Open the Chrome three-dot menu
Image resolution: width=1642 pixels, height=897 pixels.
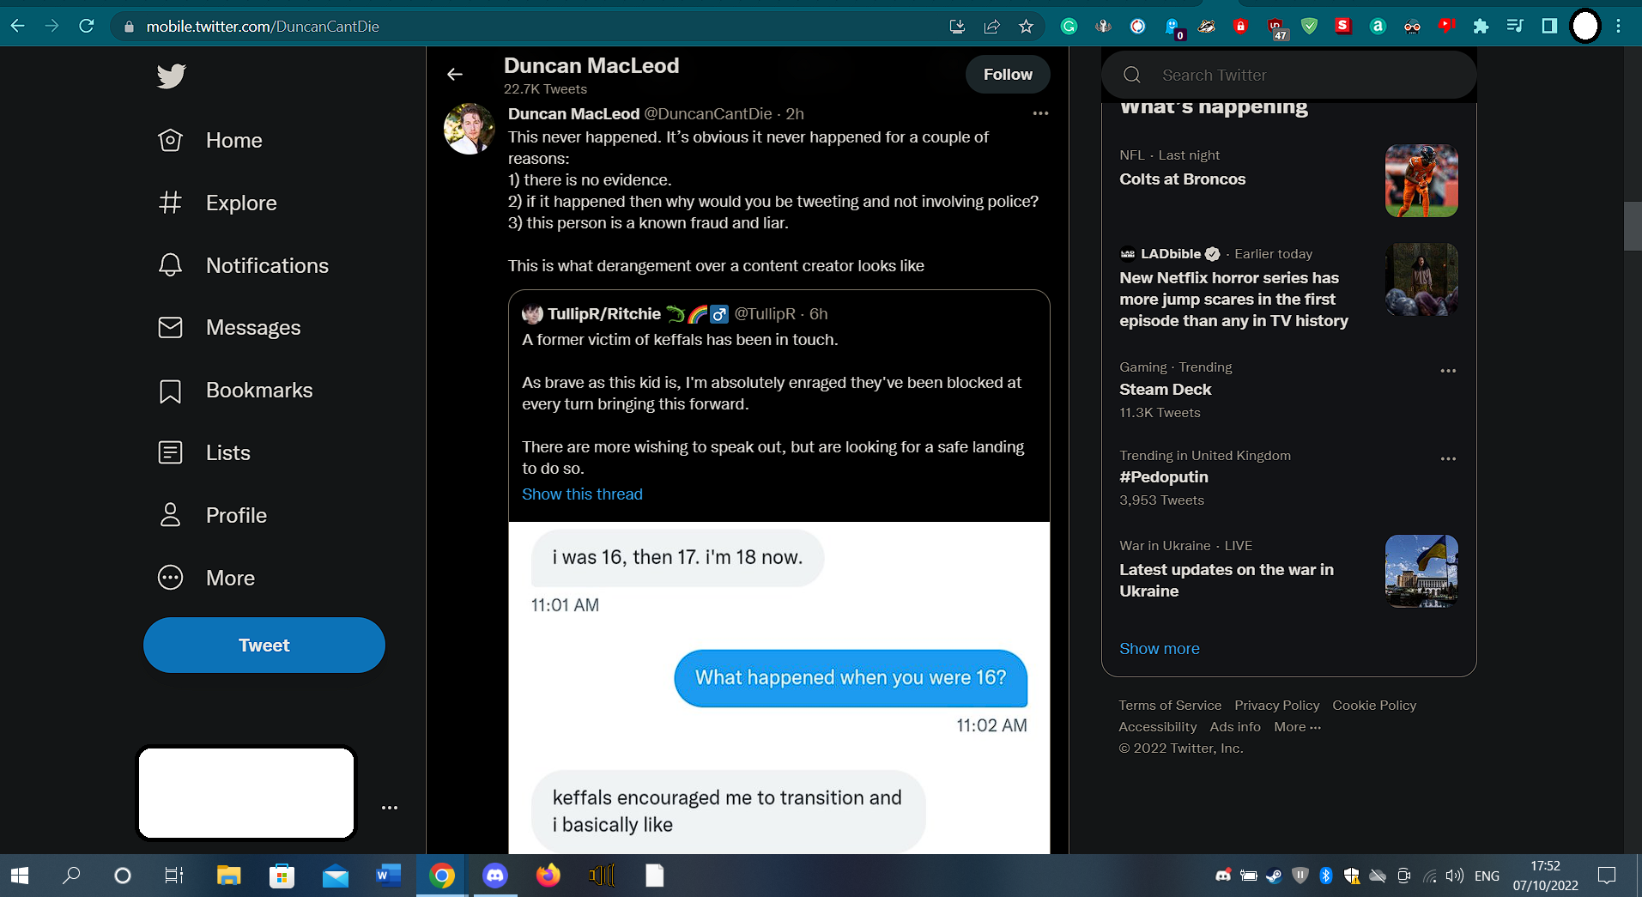pyautogui.click(x=1618, y=27)
